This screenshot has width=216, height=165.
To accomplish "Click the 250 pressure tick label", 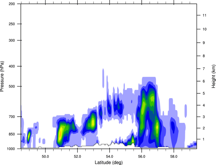I will tap(12, 24).
